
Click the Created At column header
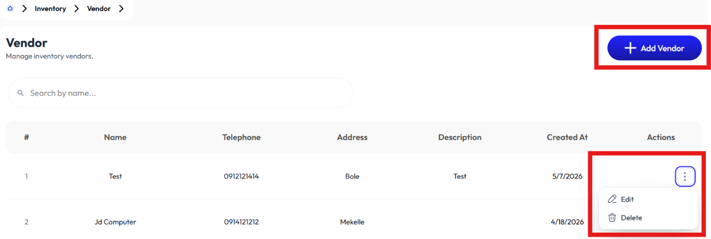(x=567, y=137)
